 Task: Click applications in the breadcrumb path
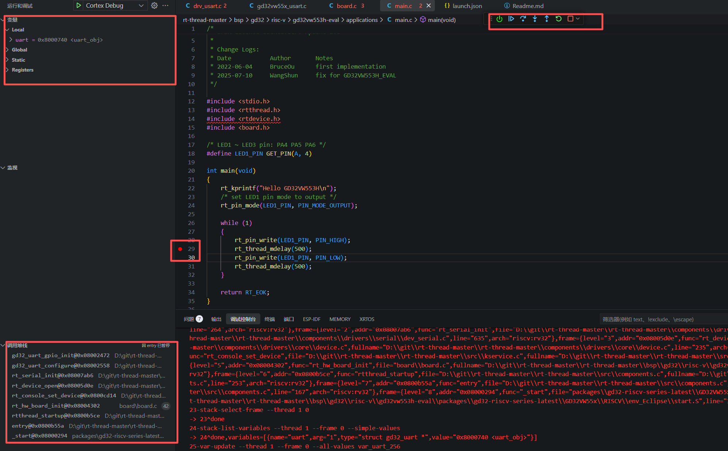click(361, 20)
